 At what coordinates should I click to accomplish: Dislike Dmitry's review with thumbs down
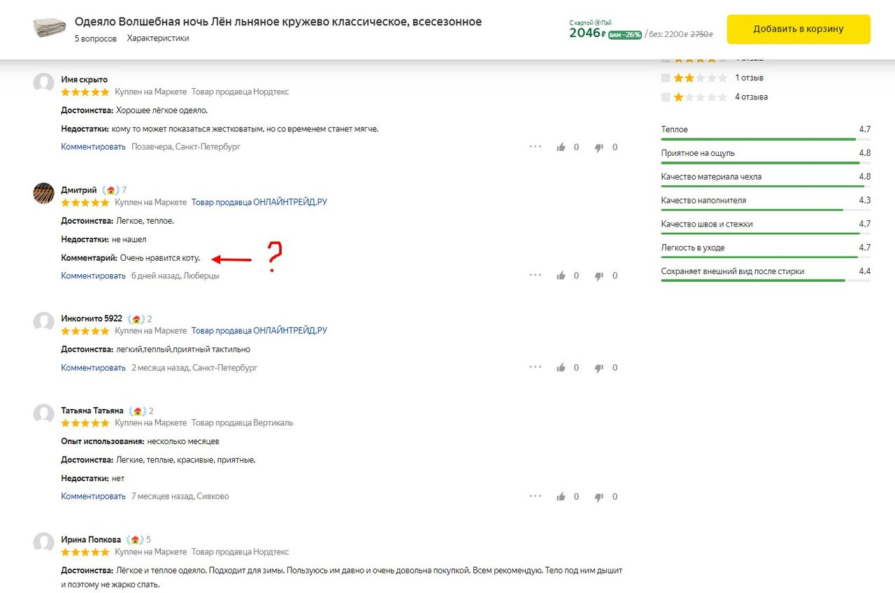tap(599, 276)
